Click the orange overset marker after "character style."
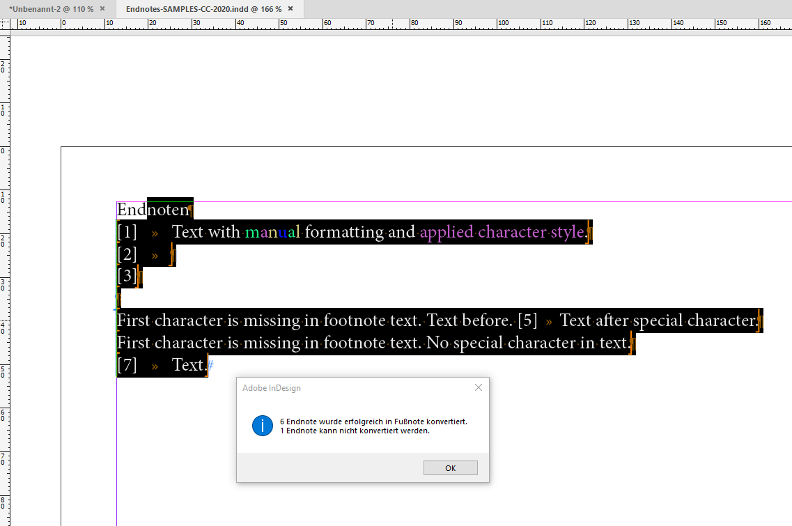 [589, 232]
